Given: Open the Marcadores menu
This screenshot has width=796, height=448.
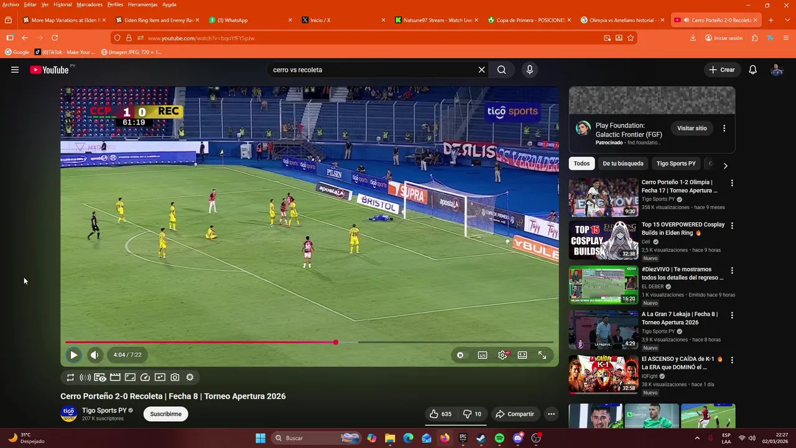Looking at the screenshot, I should pyautogui.click(x=90, y=4).
